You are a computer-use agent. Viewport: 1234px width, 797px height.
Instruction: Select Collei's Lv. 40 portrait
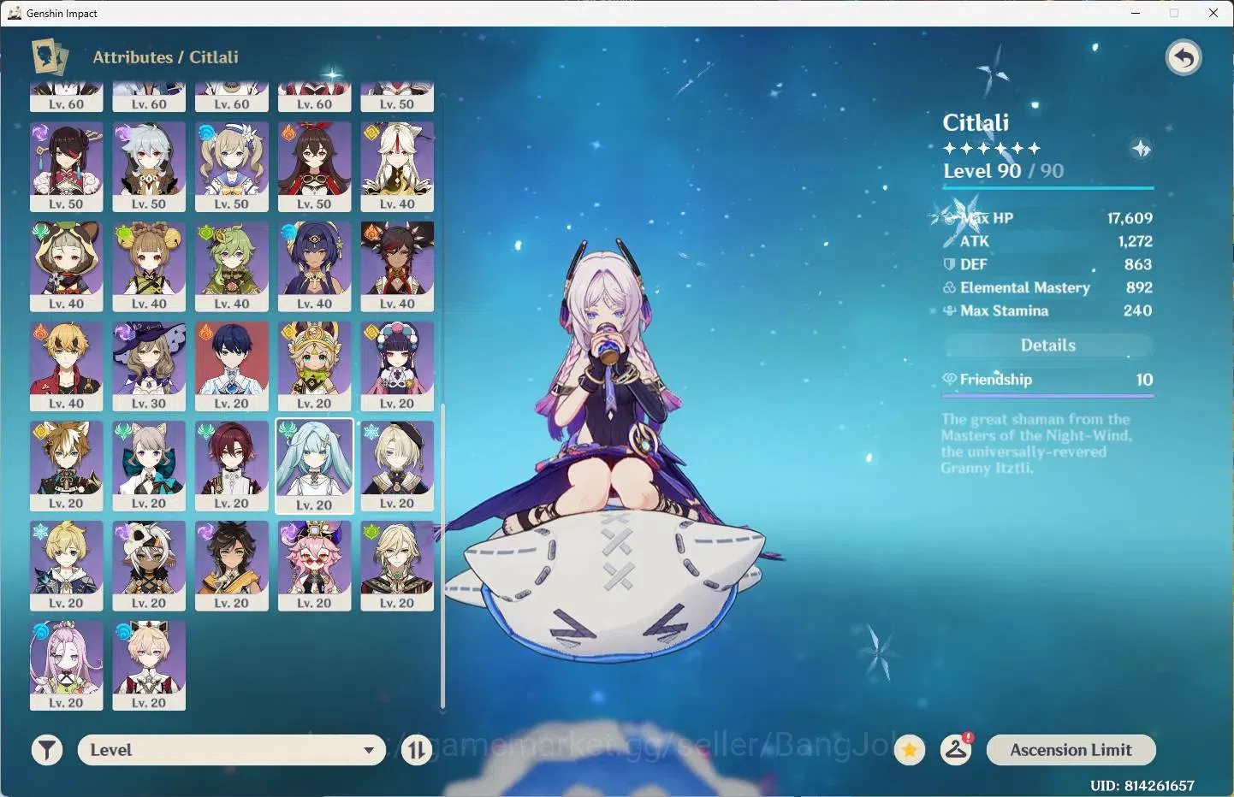[232, 267]
